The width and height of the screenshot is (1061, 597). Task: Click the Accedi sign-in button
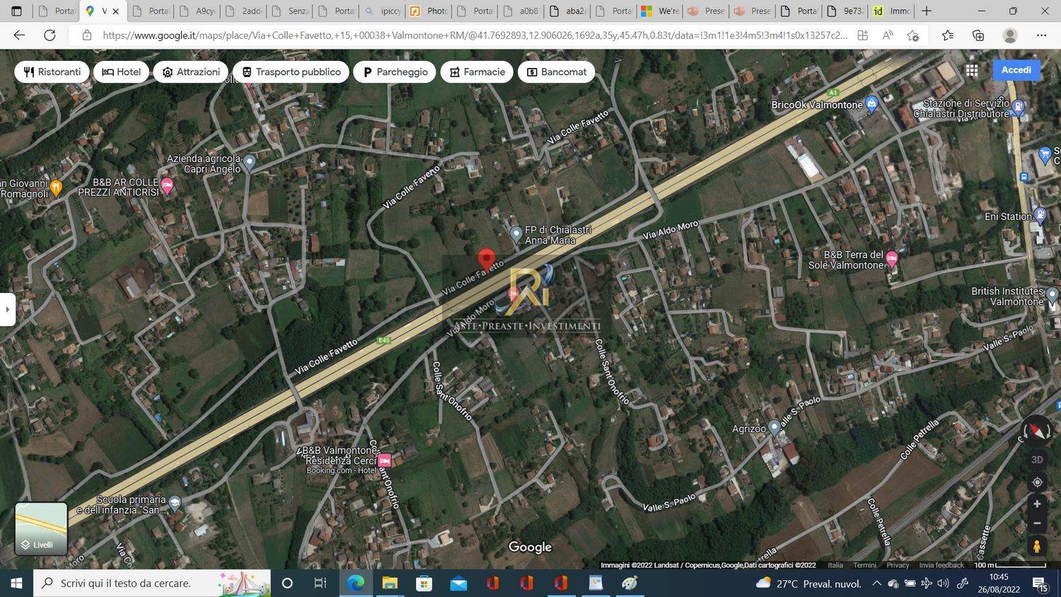[1016, 70]
